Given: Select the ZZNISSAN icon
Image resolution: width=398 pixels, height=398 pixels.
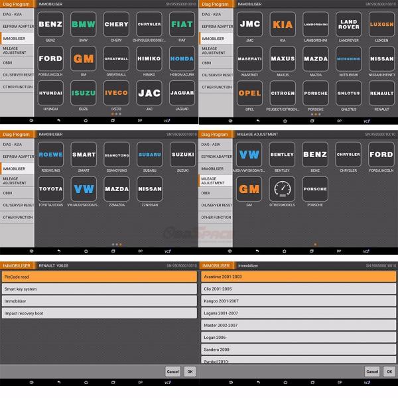Looking at the screenshot, I should pyautogui.click(x=150, y=189).
